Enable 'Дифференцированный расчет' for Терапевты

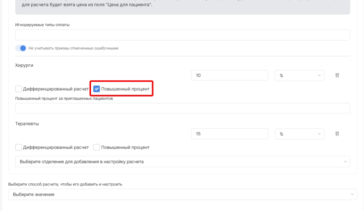click(x=18, y=147)
